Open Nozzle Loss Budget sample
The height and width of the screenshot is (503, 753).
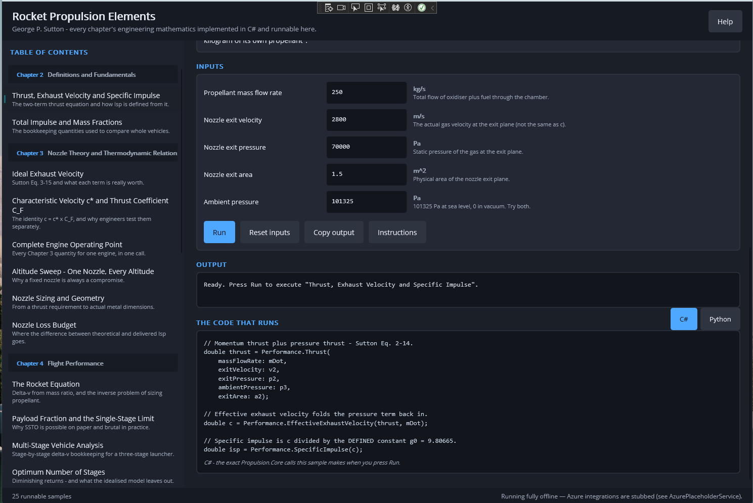click(93, 333)
